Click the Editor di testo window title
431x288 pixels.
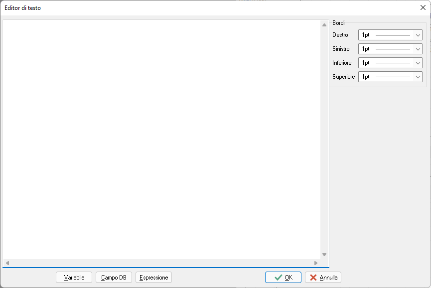(x=22, y=8)
